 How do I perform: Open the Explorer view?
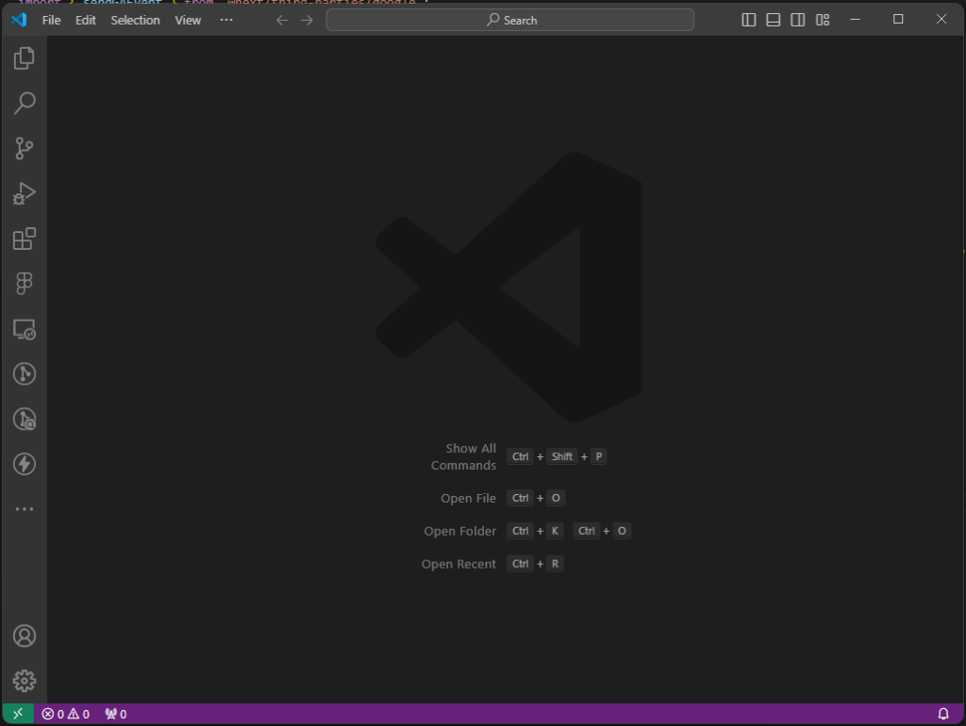(24, 58)
